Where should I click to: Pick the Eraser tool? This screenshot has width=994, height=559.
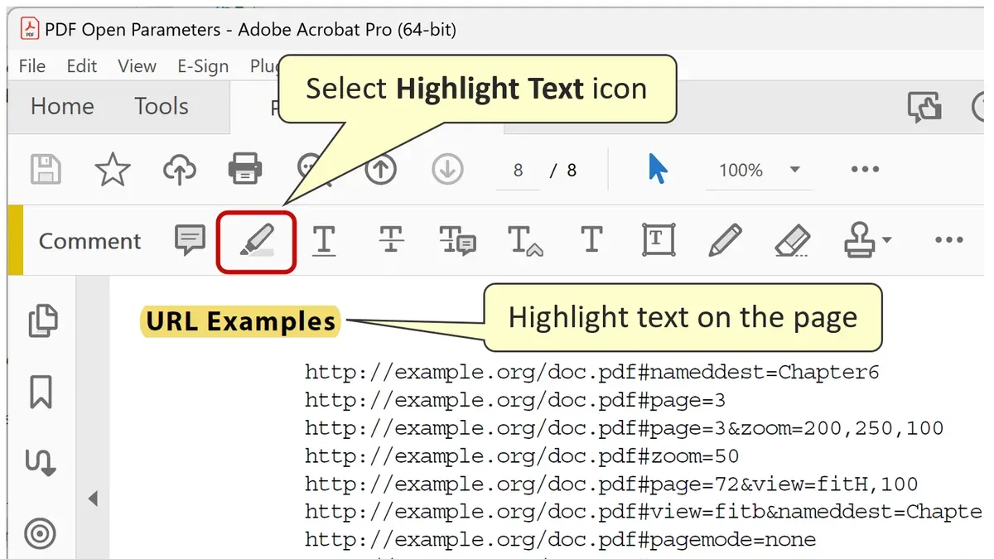[x=793, y=241]
